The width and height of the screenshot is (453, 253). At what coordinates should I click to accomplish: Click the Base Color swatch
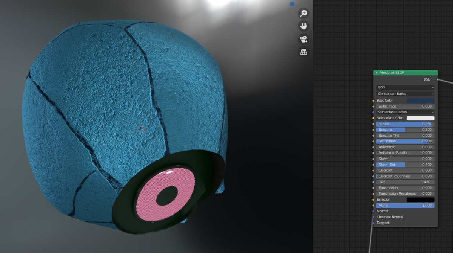pyautogui.click(x=420, y=101)
